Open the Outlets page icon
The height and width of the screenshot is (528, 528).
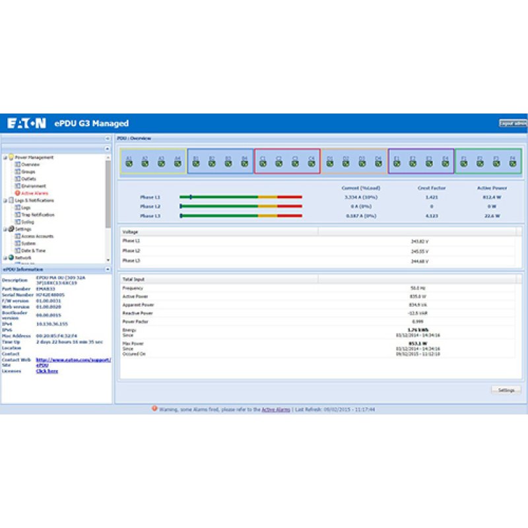point(18,179)
